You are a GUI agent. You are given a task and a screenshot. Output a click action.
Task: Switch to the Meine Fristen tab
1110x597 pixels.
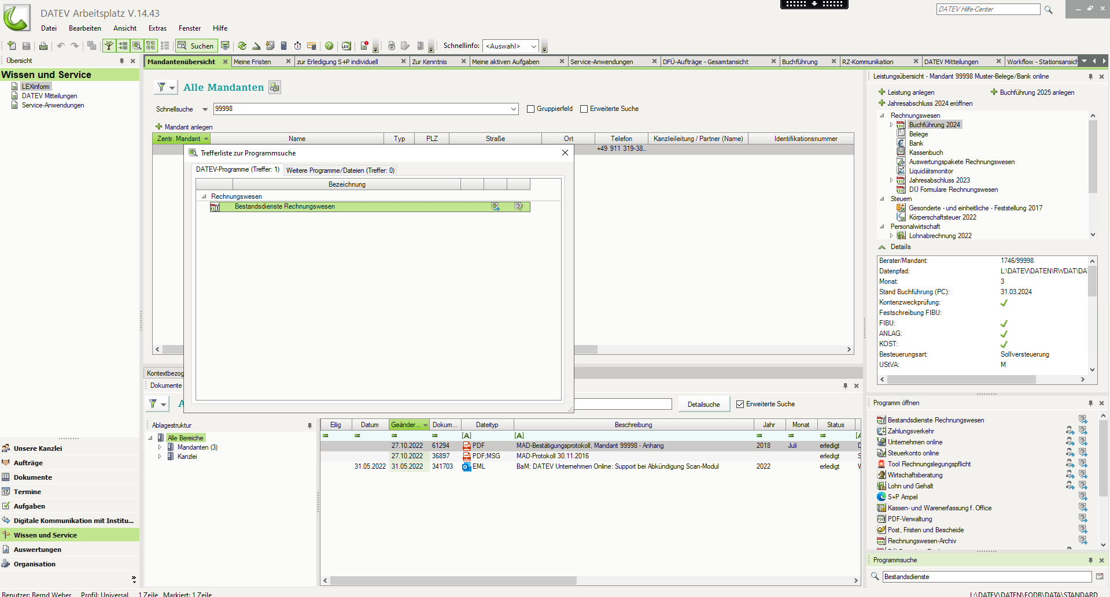[253, 62]
